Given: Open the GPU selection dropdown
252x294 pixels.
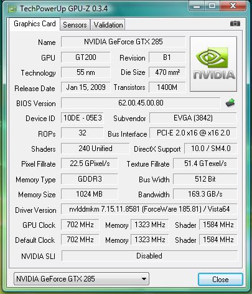Looking at the screenshot, I should click(82, 279).
